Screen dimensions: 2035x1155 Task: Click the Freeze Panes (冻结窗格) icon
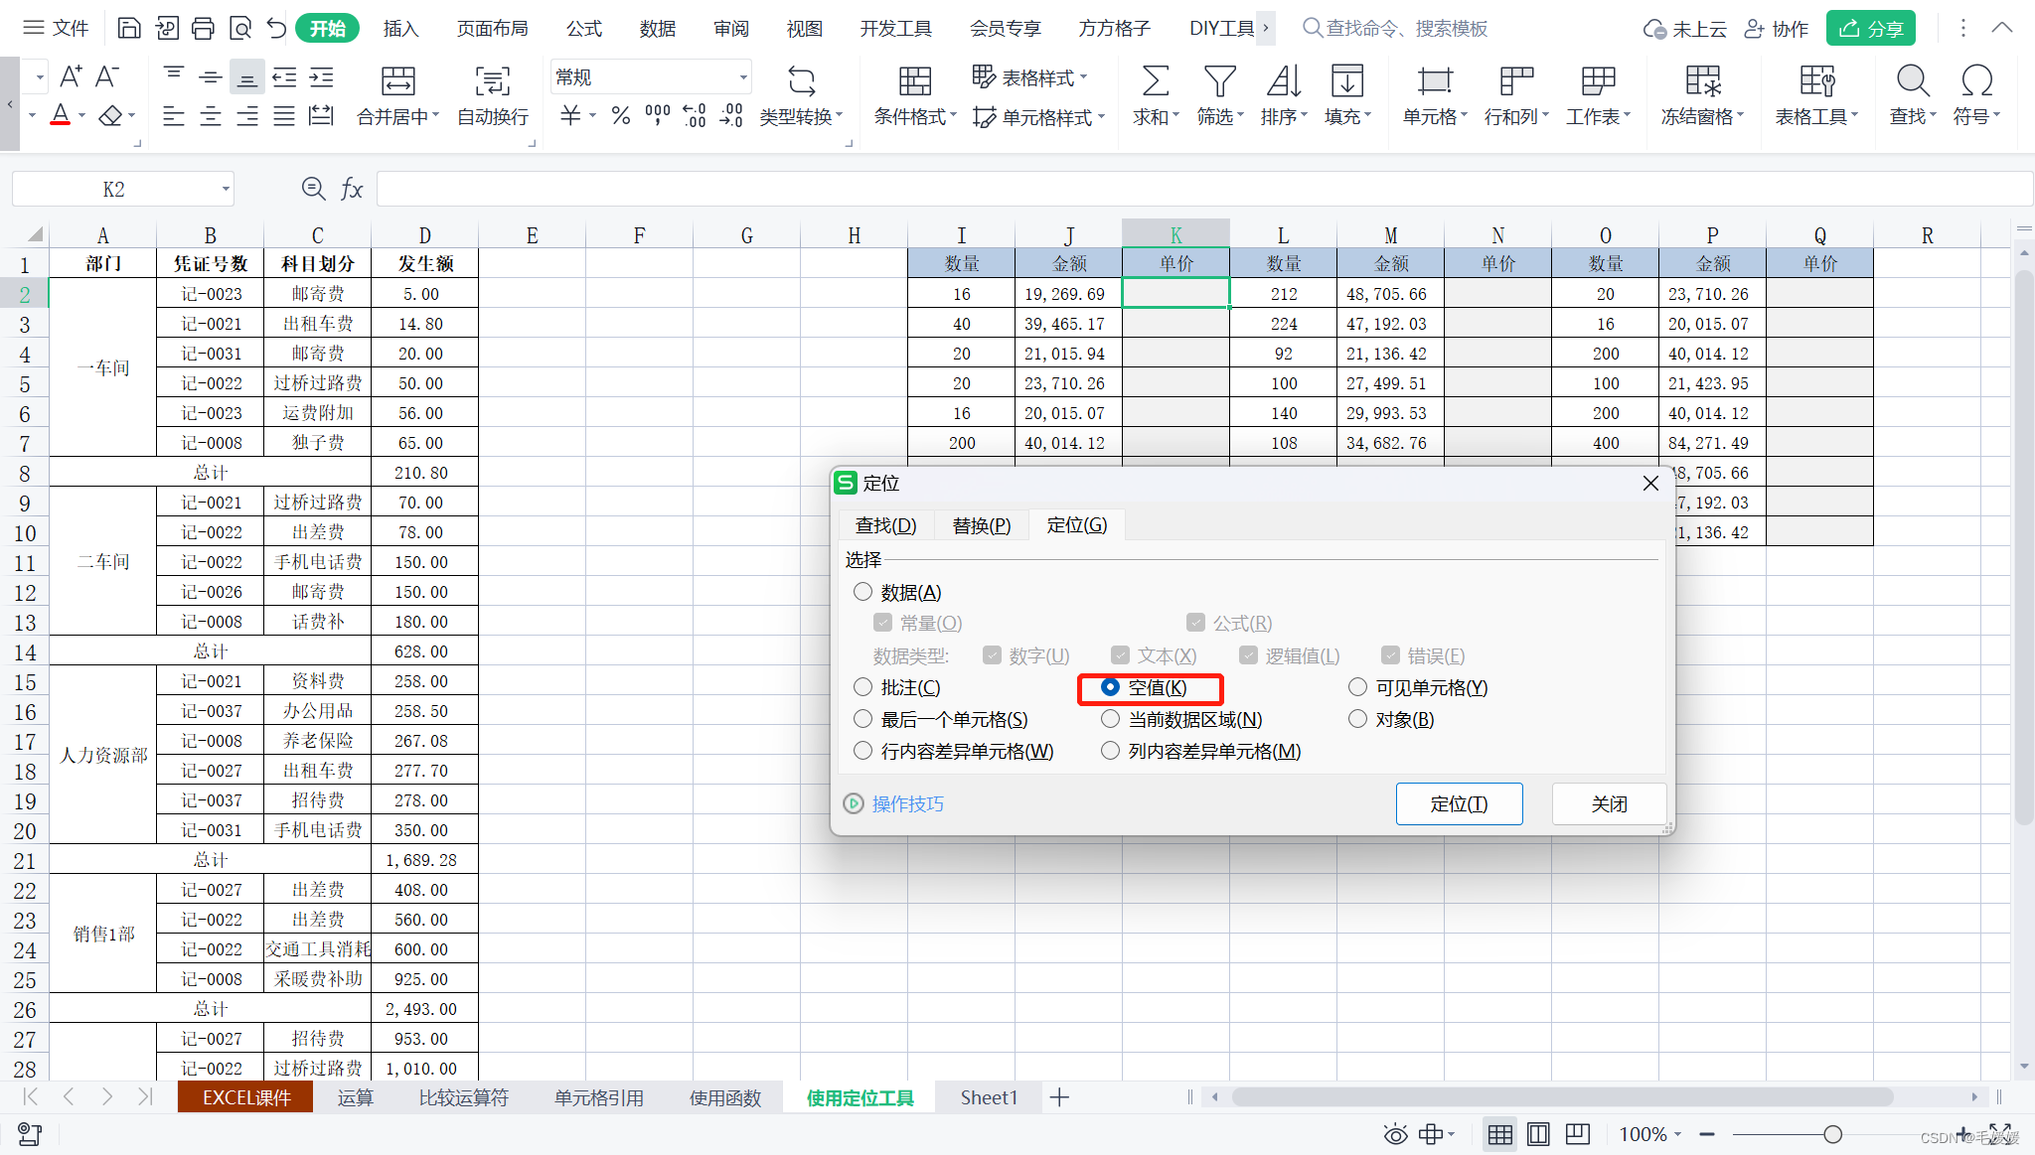click(x=1702, y=80)
